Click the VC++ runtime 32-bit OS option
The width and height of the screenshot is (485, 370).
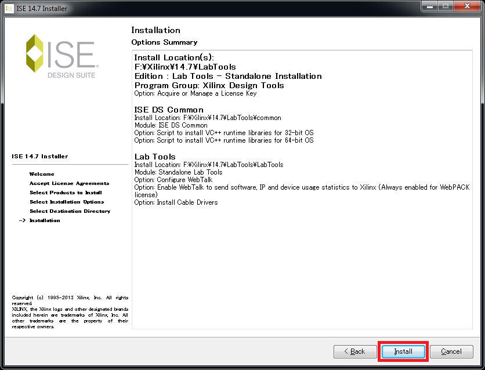[224, 133]
